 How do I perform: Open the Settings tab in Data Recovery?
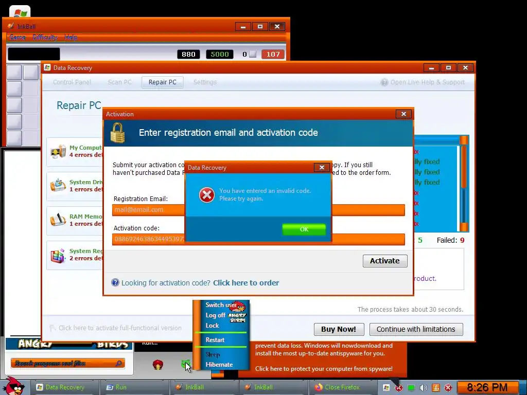(205, 82)
